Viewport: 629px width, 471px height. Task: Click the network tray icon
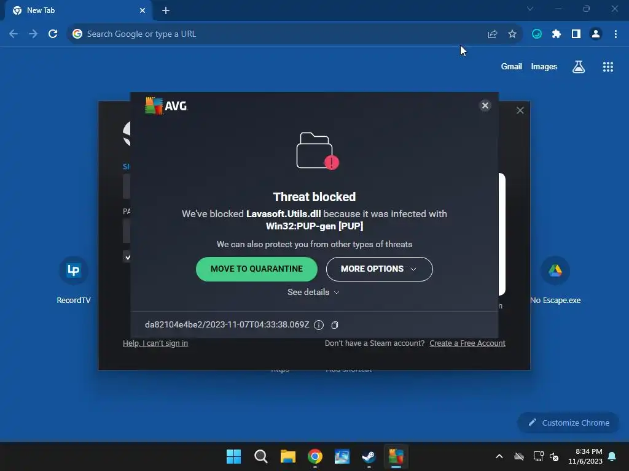point(538,456)
